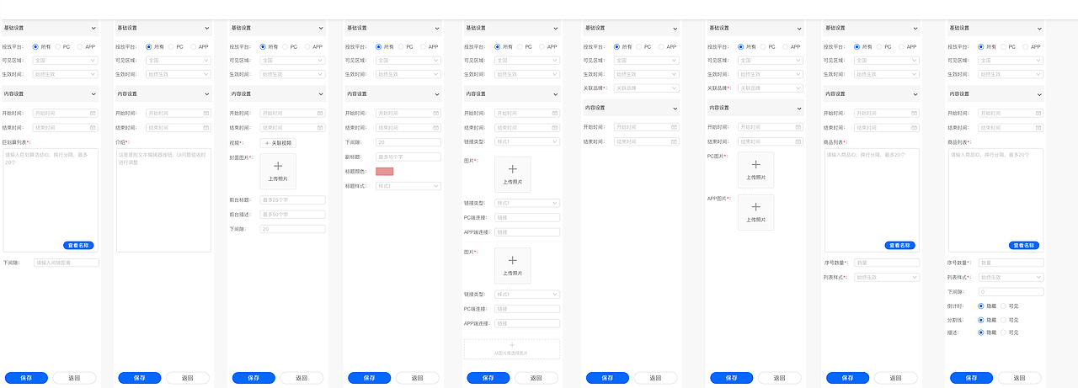Click 保存 in 链接类型 form
The width and height of the screenshot is (1078, 388).
pyautogui.click(x=488, y=378)
